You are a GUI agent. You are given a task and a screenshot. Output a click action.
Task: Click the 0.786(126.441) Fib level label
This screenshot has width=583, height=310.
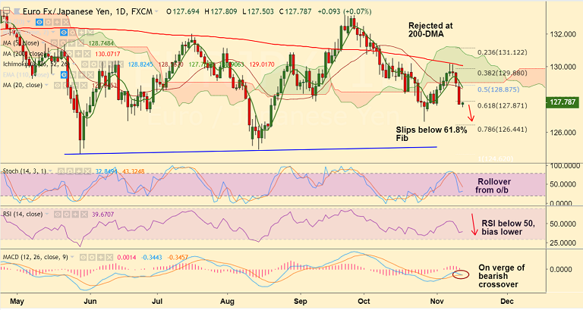pos(503,130)
